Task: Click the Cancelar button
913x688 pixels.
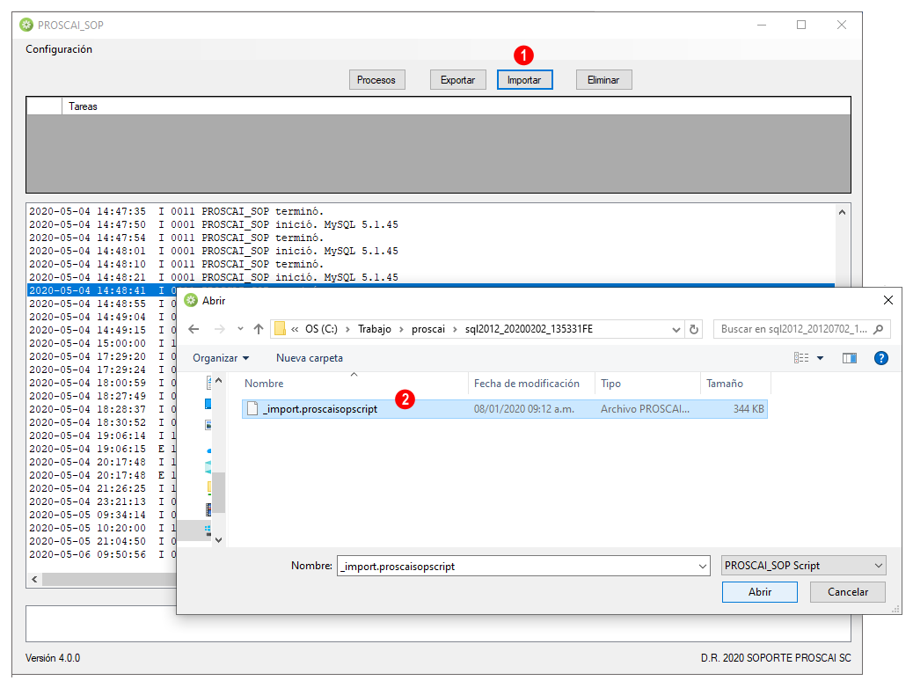Action: click(x=848, y=592)
